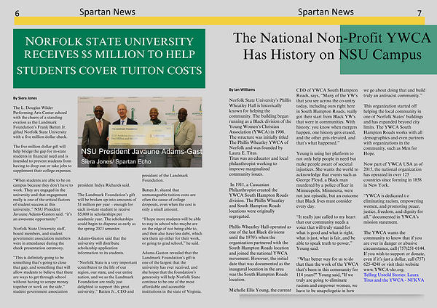This screenshot has width=437, height=308.
Task: Click page number 6
Action: pyautogui.click(x=17, y=13)
